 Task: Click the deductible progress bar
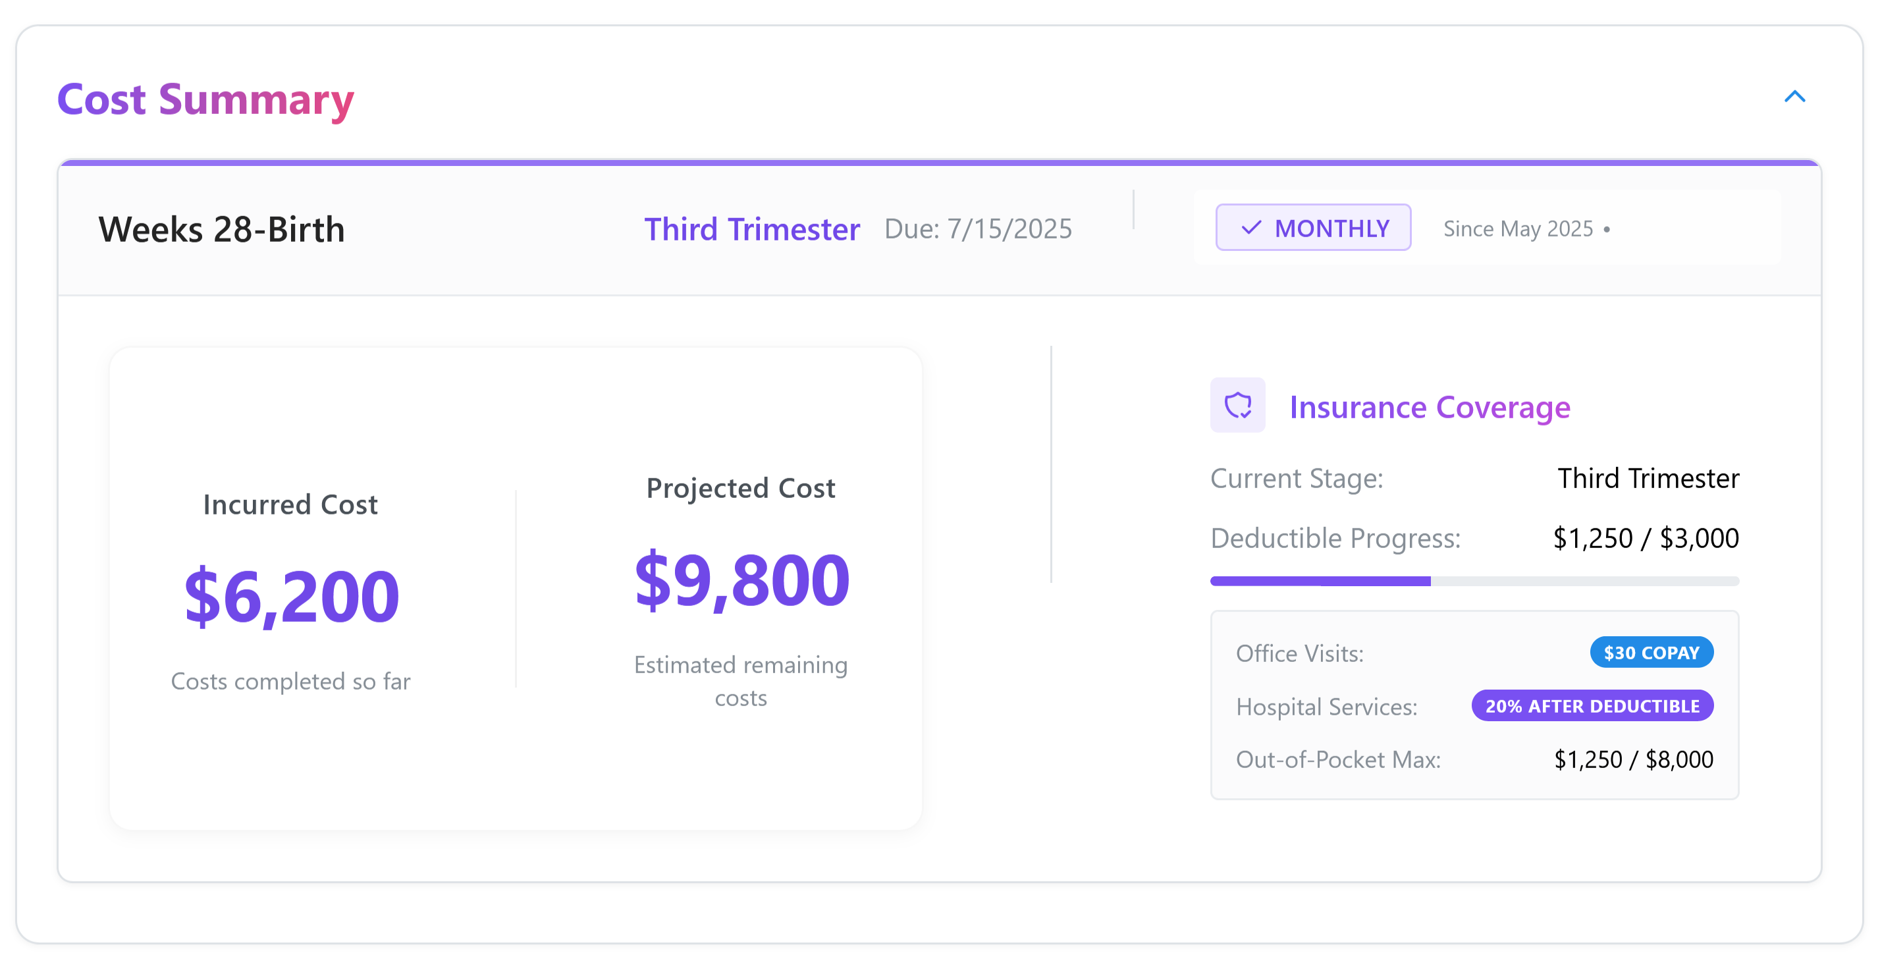point(1474,581)
